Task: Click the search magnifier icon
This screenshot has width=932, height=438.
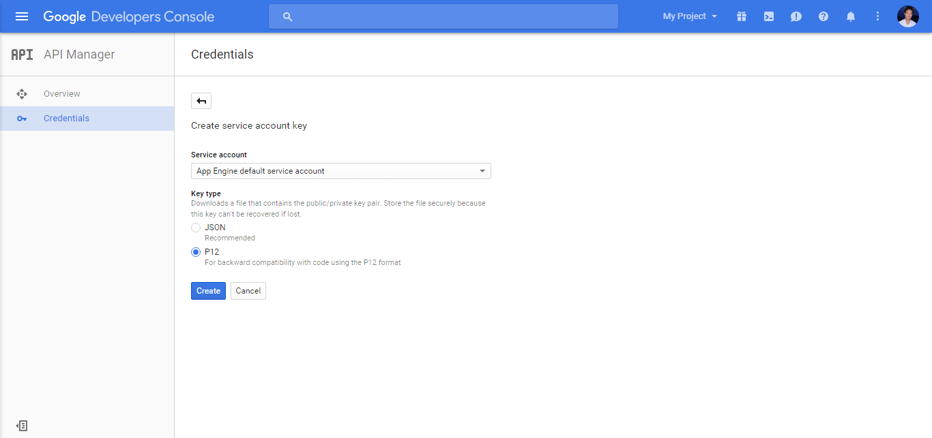Action: (287, 16)
